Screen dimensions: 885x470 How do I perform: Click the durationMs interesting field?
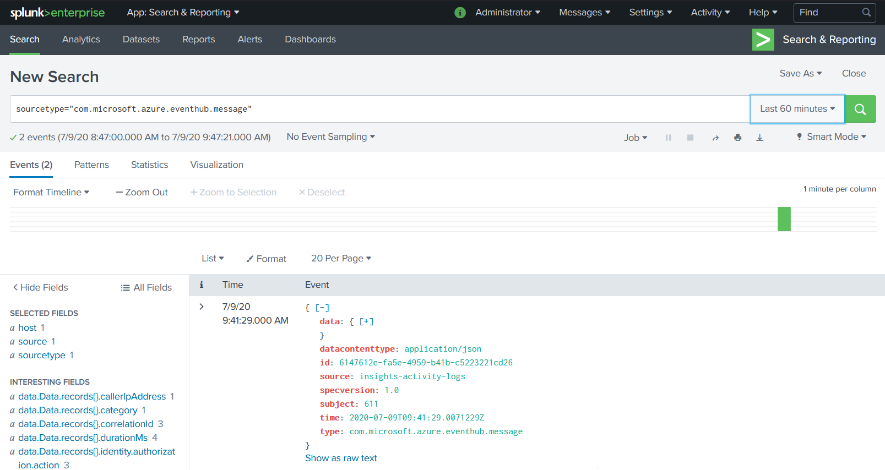coord(83,438)
